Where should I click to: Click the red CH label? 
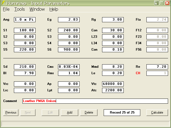138,73
